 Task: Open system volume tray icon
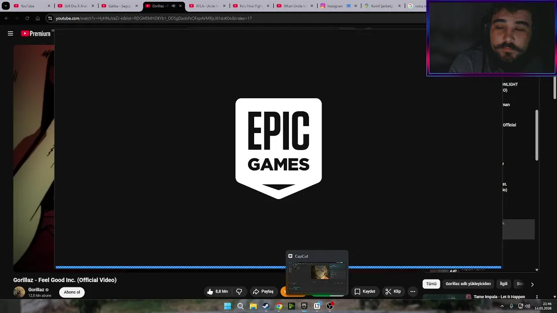coord(527,306)
